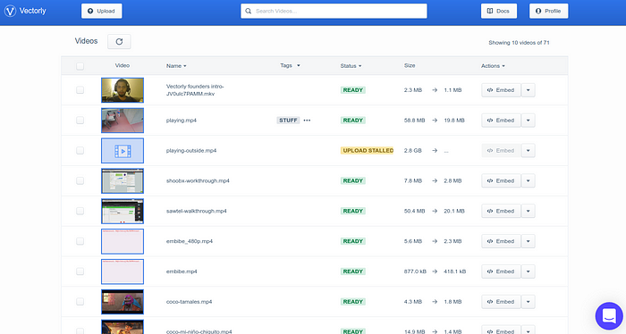Open the chat support bubble

click(x=609, y=316)
